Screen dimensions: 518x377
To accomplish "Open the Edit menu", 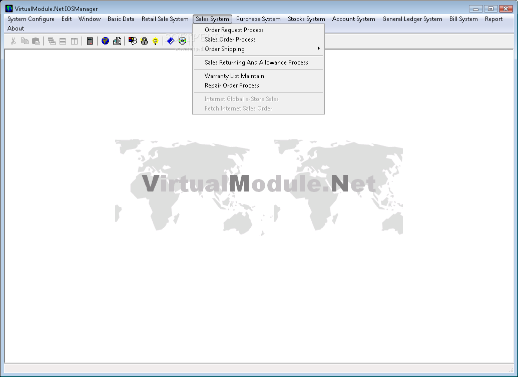I will (67, 19).
